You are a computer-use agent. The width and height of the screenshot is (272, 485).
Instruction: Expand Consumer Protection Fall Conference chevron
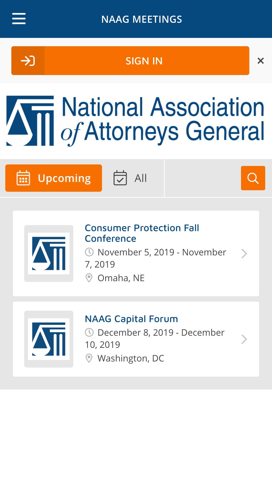(x=244, y=254)
